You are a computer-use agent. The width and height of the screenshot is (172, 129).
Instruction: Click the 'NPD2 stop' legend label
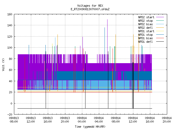coord(145,21)
